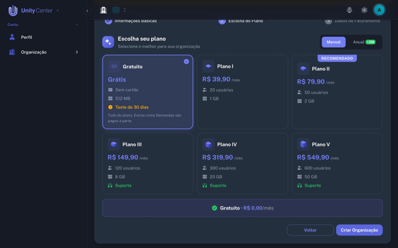Click the Teste de 30 dias text

click(x=132, y=107)
